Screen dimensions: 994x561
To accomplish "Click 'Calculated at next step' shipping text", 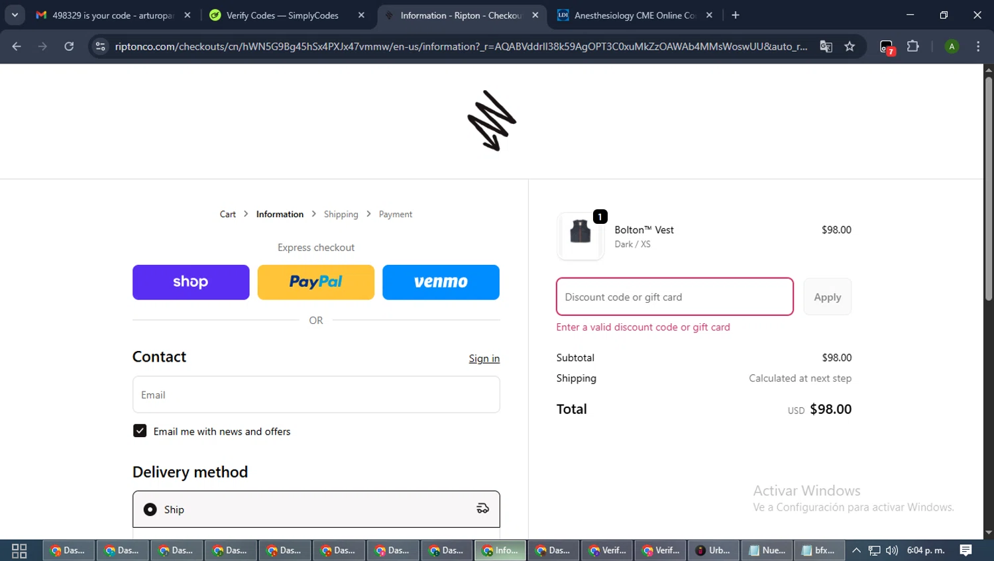I will [x=800, y=378].
